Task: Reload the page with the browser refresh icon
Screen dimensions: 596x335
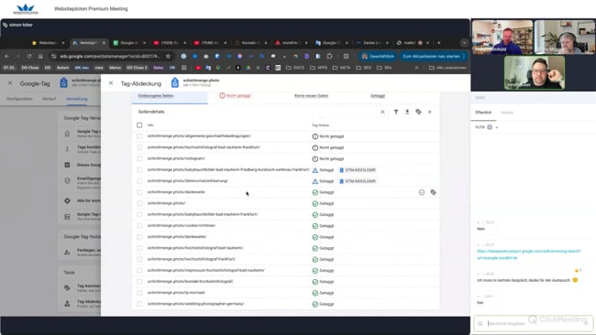Action: point(29,56)
